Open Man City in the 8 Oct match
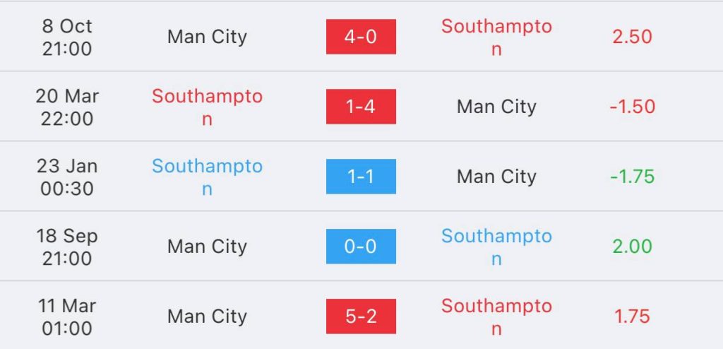Image resolution: width=723 pixels, height=349 pixels. click(207, 37)
